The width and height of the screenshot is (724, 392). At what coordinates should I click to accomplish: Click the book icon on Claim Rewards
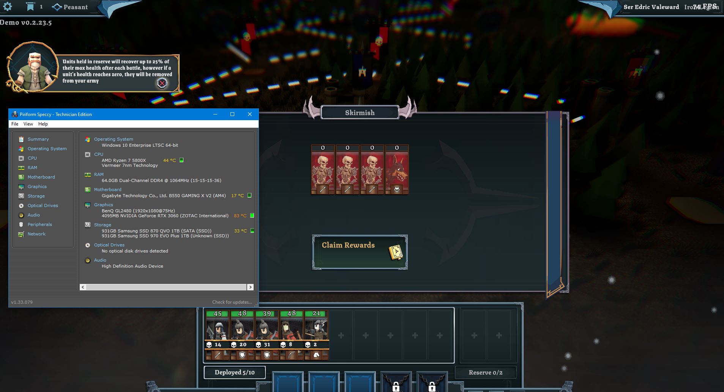tap(396, 252)
